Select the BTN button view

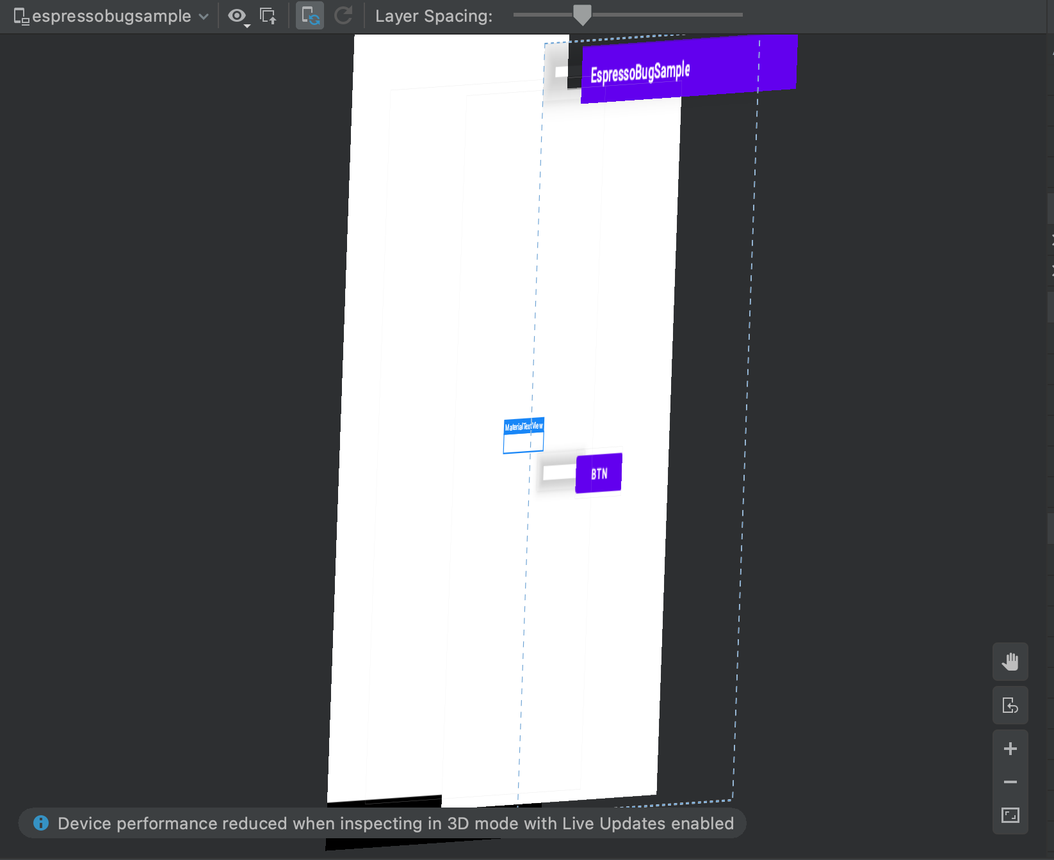[x=599, y=474]
